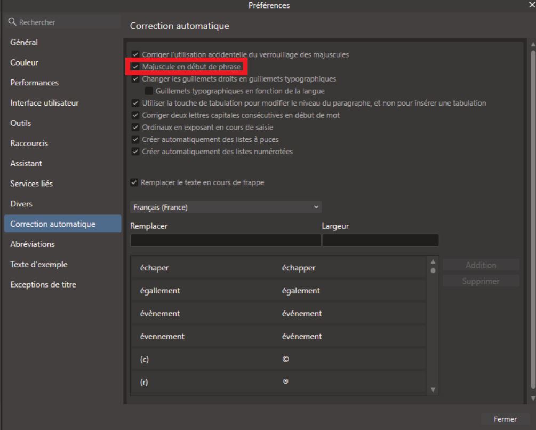Click the Remplacer input field
Screen dimensions: 536x430
click(226, 240)
